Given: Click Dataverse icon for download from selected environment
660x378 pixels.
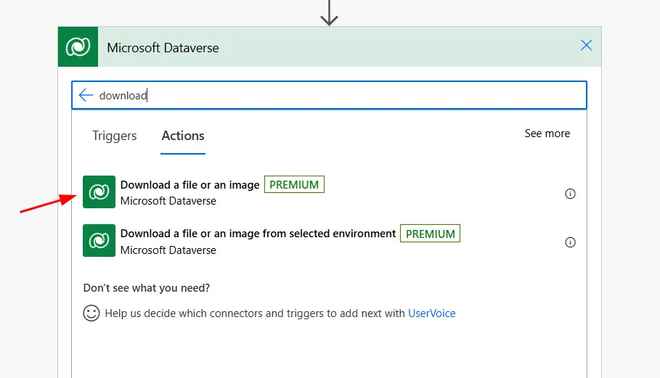Looking at the screenshot, I should tap(99, 240).
